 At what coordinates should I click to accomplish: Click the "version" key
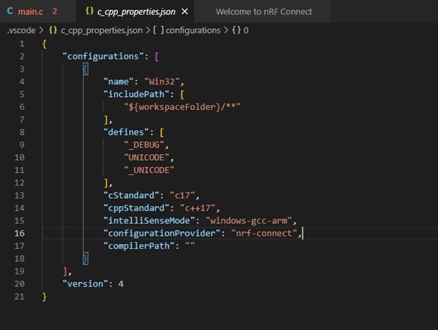pyautogui.click(x=85, y=284)
